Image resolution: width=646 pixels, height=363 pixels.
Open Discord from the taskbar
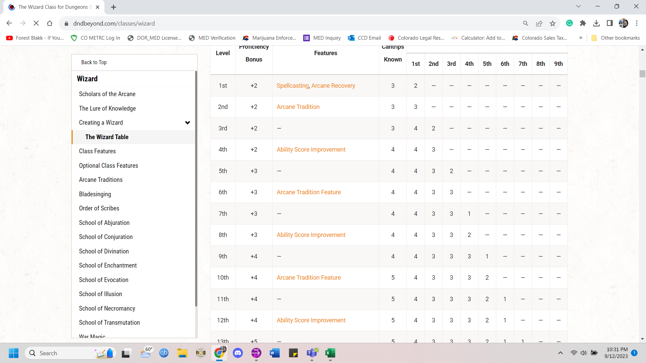pos(238,353)
